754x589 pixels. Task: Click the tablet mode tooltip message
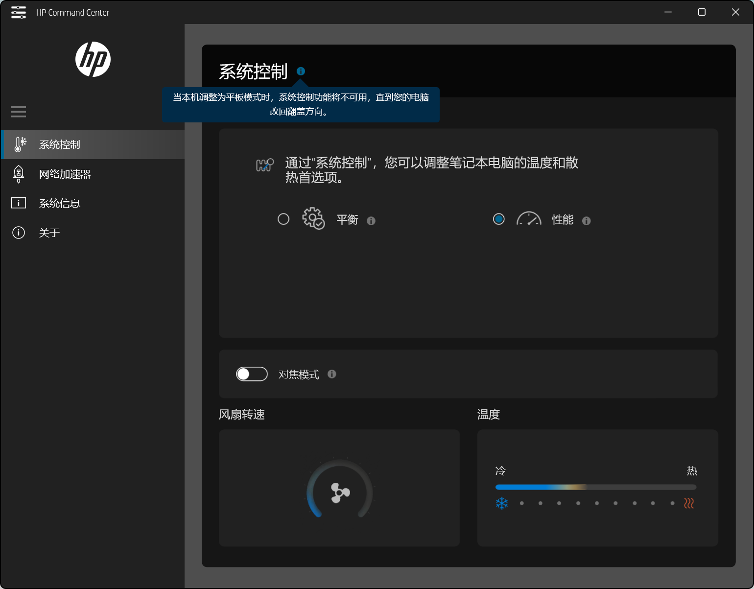point(301,104)
